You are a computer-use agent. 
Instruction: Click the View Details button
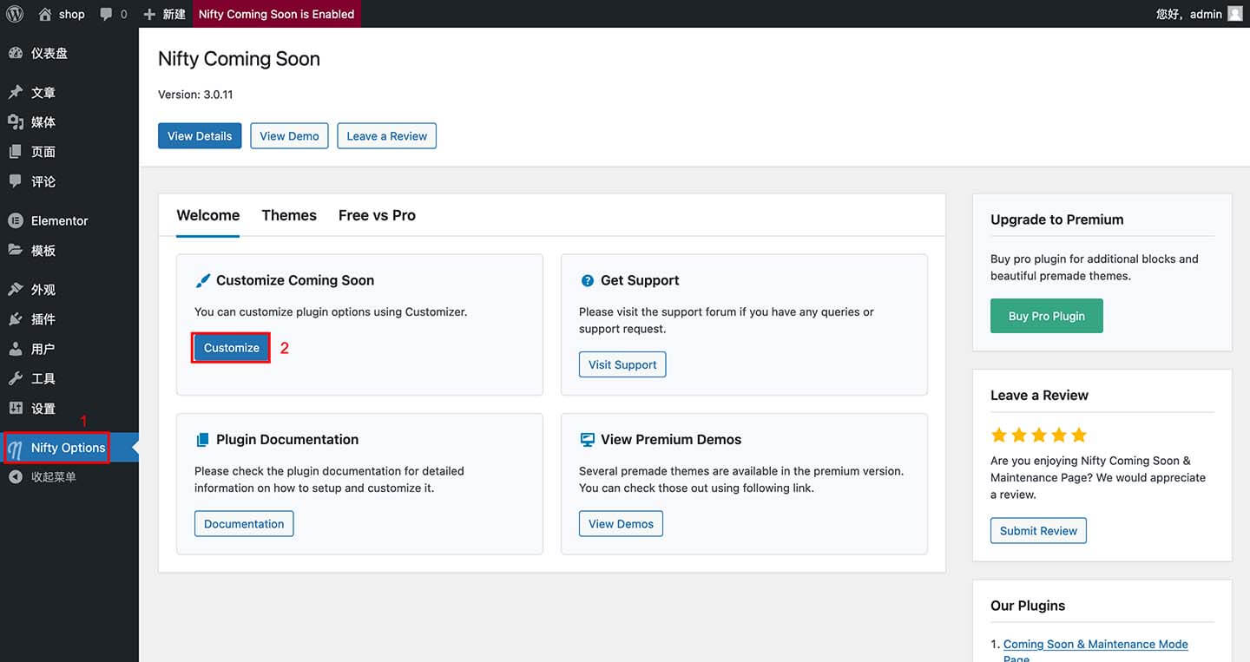[x=200, y=135]
